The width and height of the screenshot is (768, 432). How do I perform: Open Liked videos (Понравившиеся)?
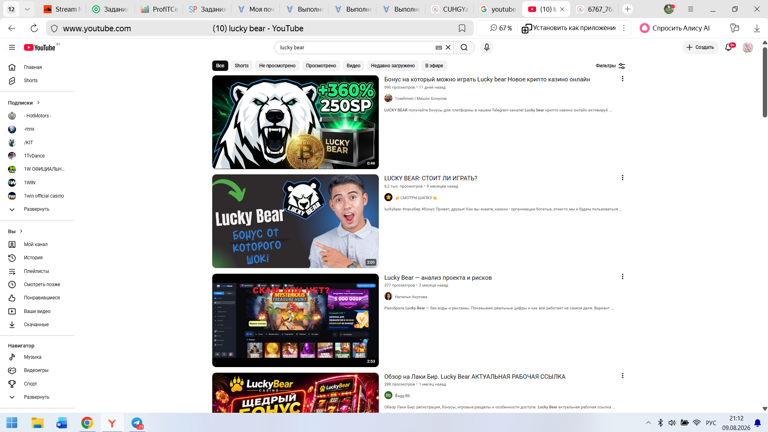(42, 298)
